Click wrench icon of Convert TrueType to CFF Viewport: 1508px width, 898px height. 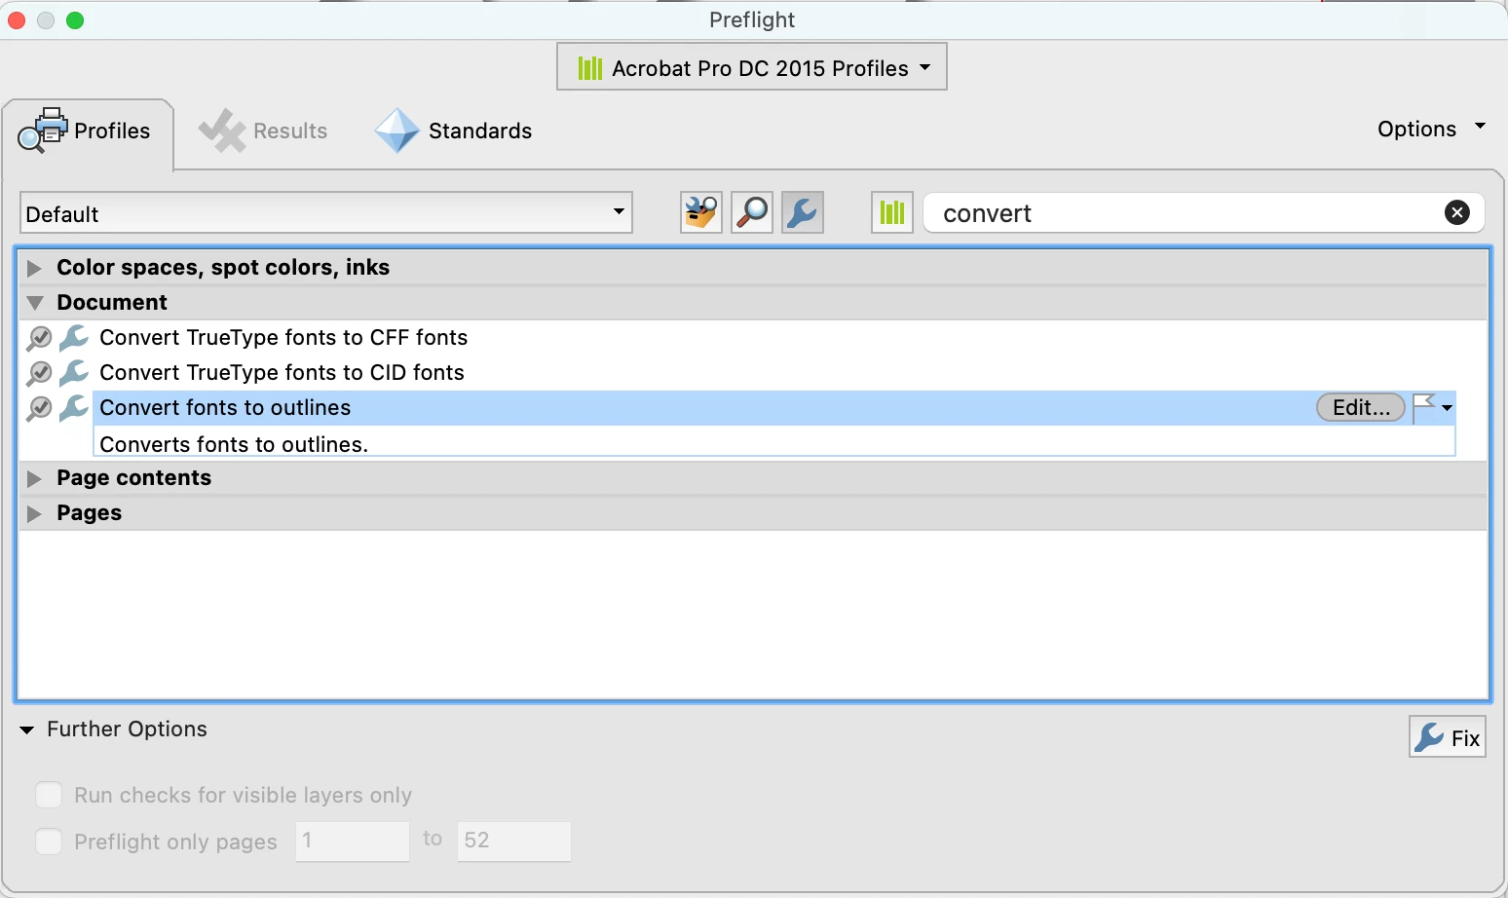74,338
